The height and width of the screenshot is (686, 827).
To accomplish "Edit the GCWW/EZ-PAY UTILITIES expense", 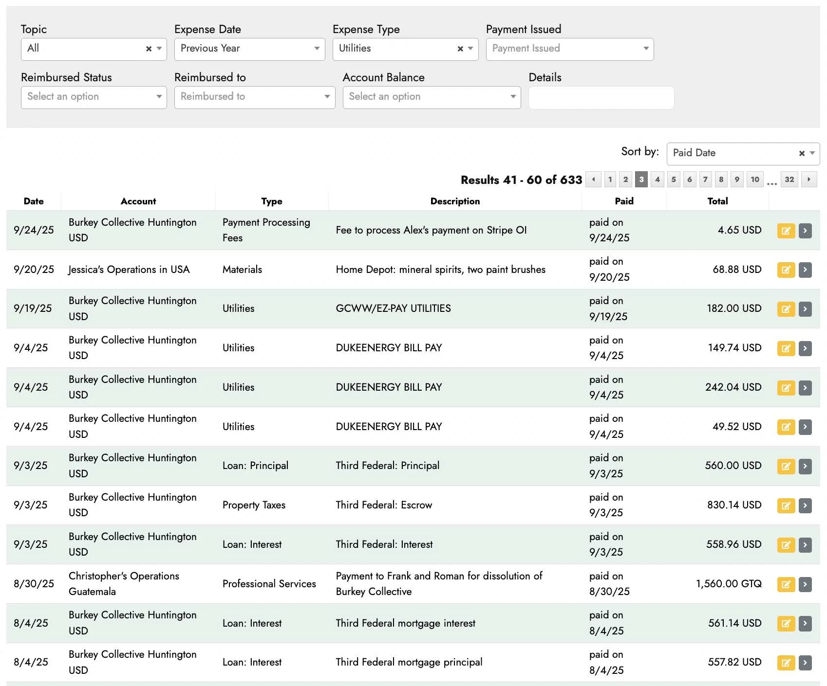I will coord(786,309).
